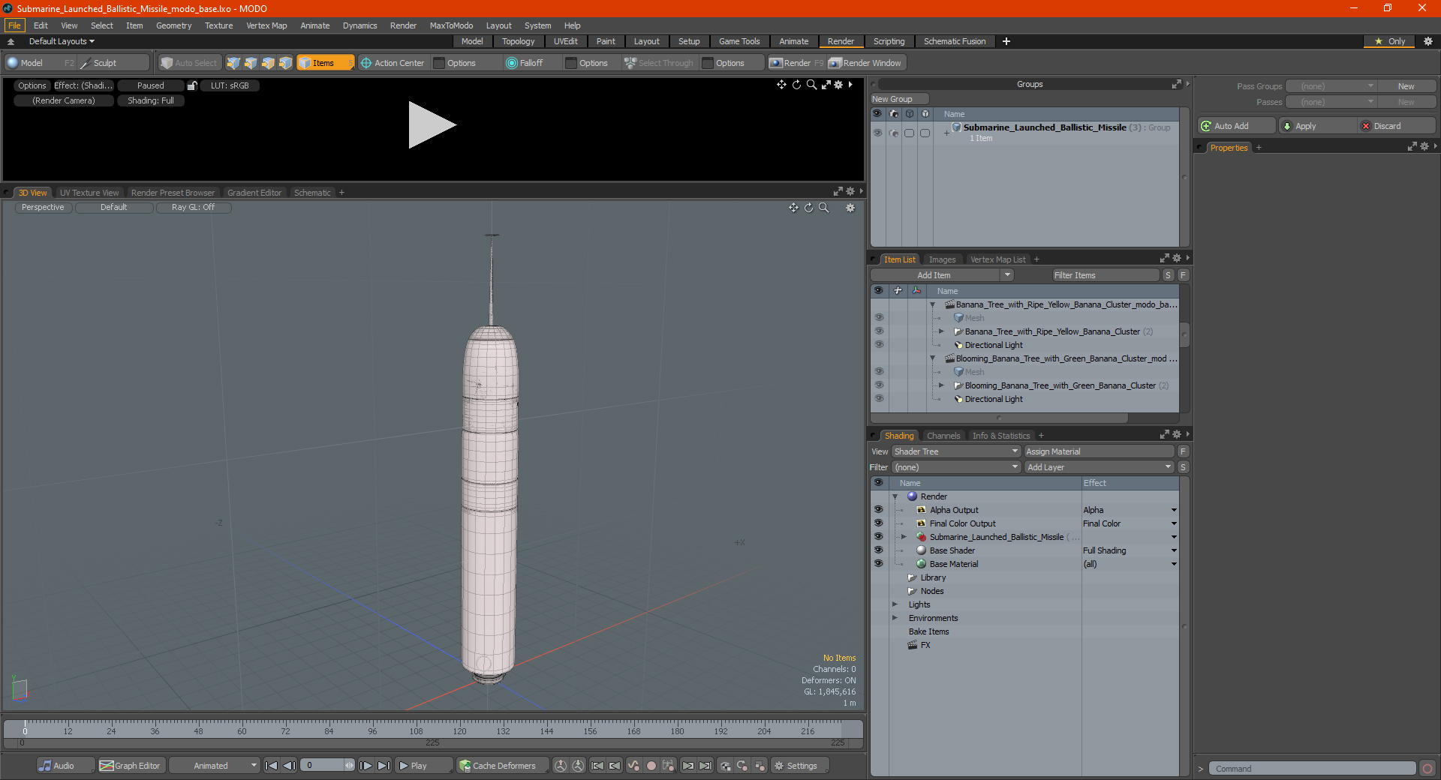Open Default Layouts dropdown
The height and width of the screenshot is (780, 1441).
click(x=62, y=41)
